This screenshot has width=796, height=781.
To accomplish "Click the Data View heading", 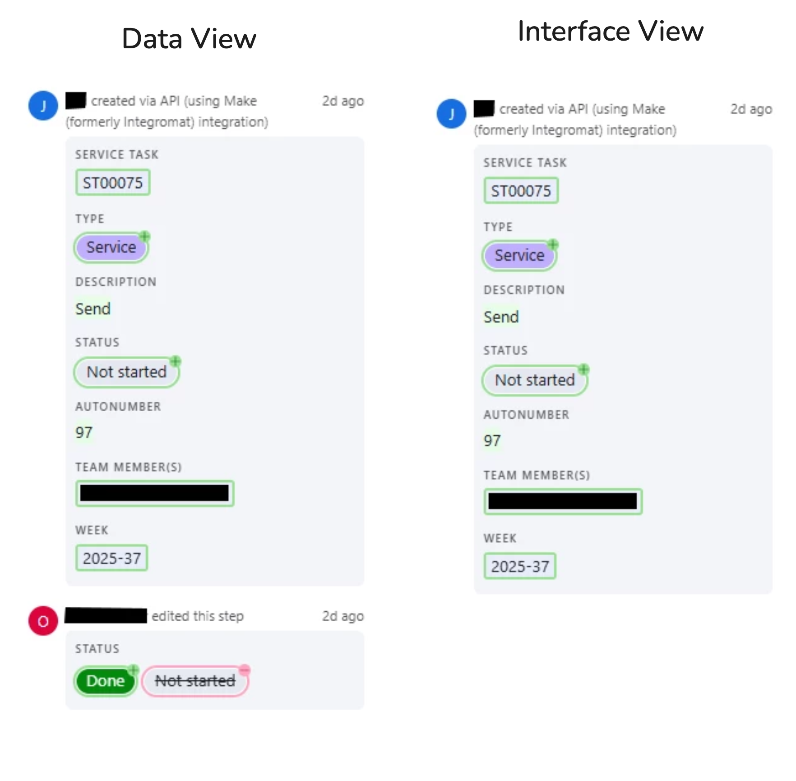I will click(189, 39).
